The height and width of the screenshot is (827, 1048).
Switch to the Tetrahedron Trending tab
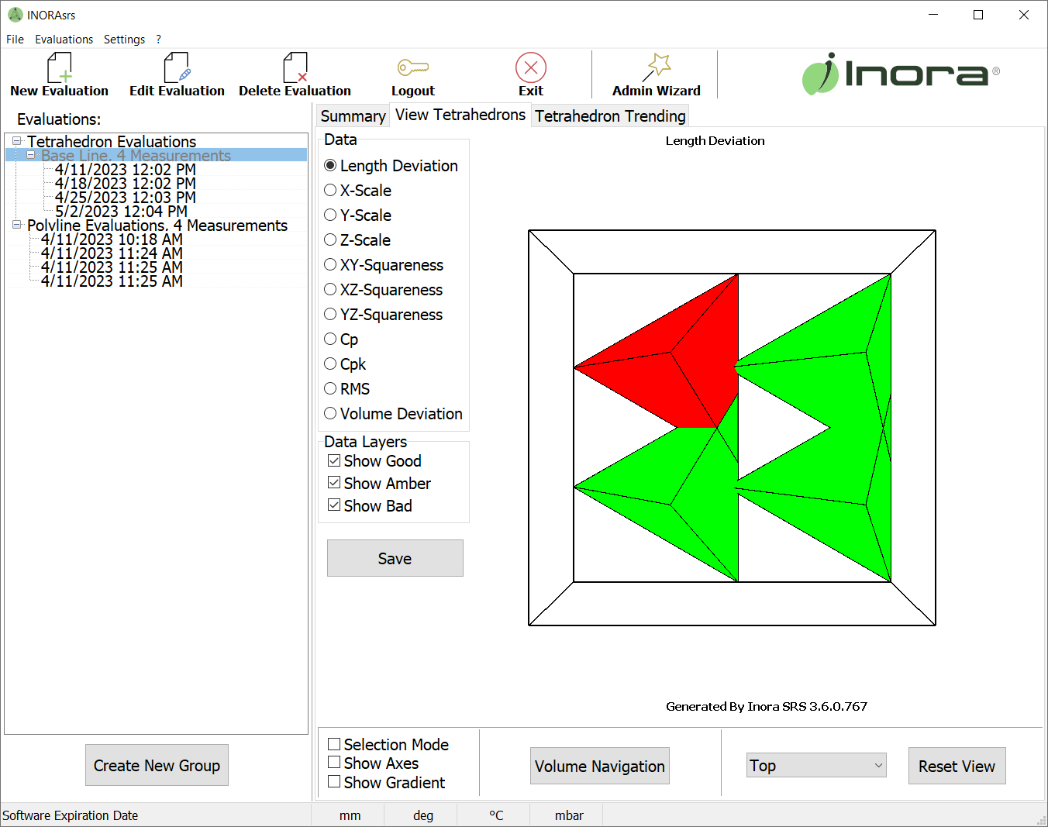(610, 116)
